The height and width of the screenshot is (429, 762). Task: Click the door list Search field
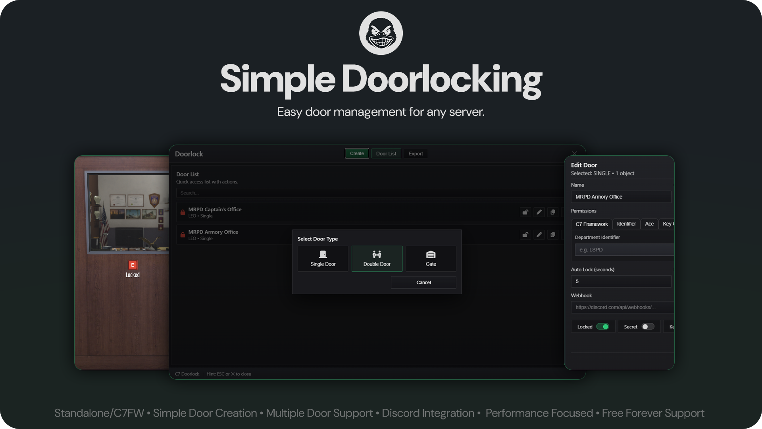point(369,193)
